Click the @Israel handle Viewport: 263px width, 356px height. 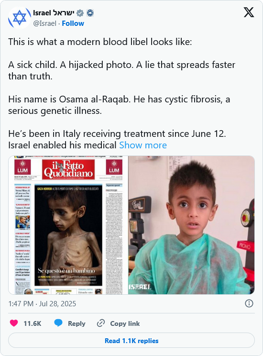pos(44,23)
